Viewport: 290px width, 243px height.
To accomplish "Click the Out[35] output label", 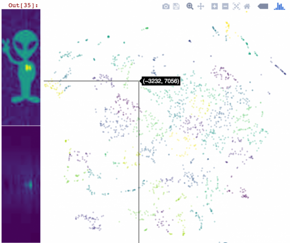I will [x=23, y=5].
